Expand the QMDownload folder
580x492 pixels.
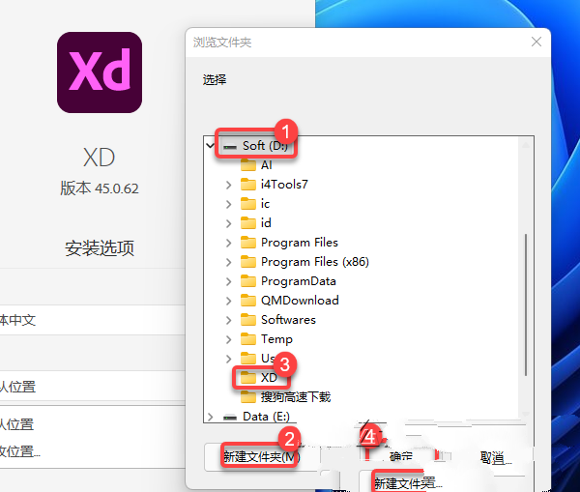click(x=228, y=301)
